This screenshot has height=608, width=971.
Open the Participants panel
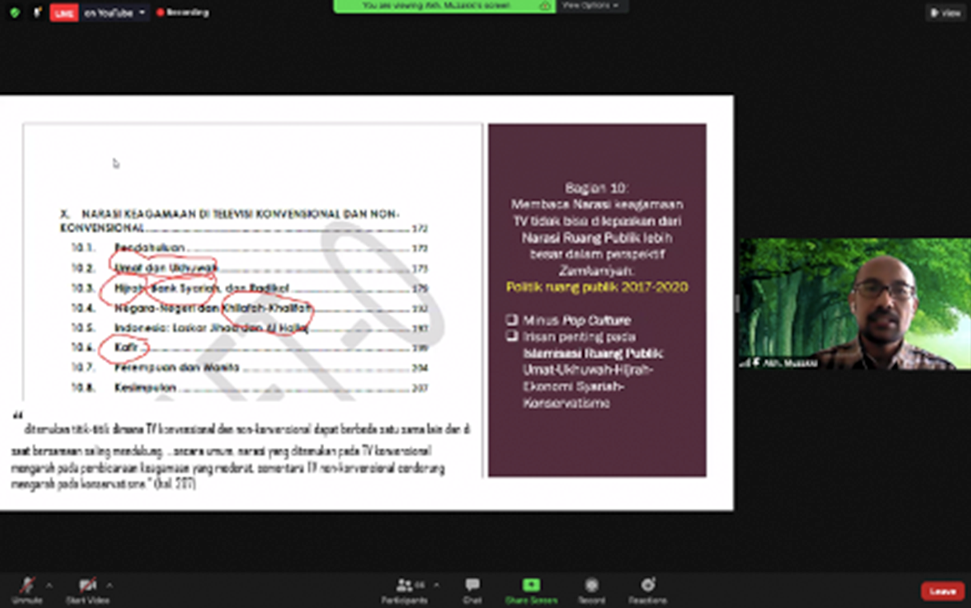tap(404, 587)
